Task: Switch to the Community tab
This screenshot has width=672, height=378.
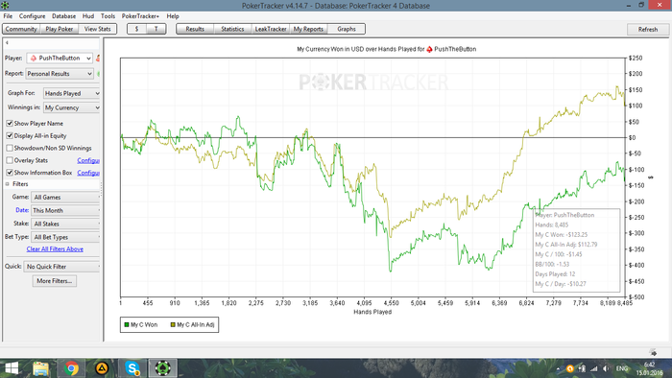Action: [x=21, y=29]
